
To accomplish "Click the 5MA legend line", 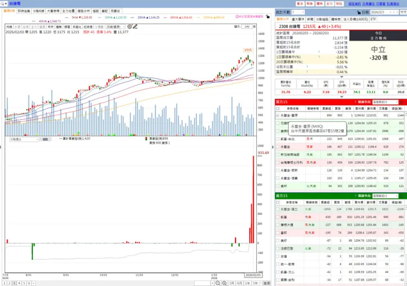I will coord(79,18).
